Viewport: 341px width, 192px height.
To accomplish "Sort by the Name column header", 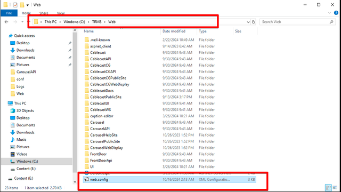I will (x=89, y=31).
